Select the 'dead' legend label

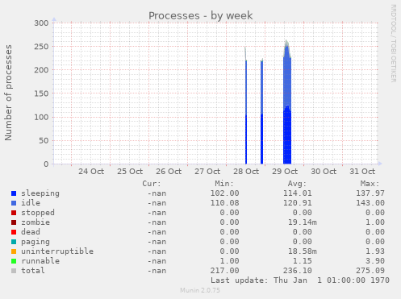[x=31, y=232]
